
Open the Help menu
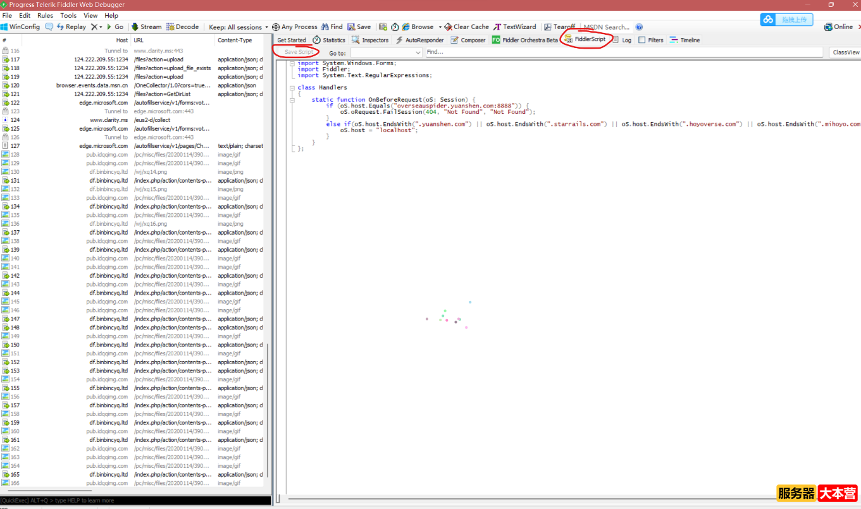point(111,15)
